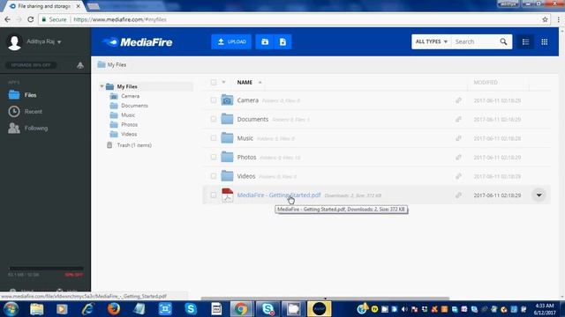Image resolution: width=565 pixels, height=317 pixels.
Task: Reload the page in Chrome
Action: click(30, 19)
